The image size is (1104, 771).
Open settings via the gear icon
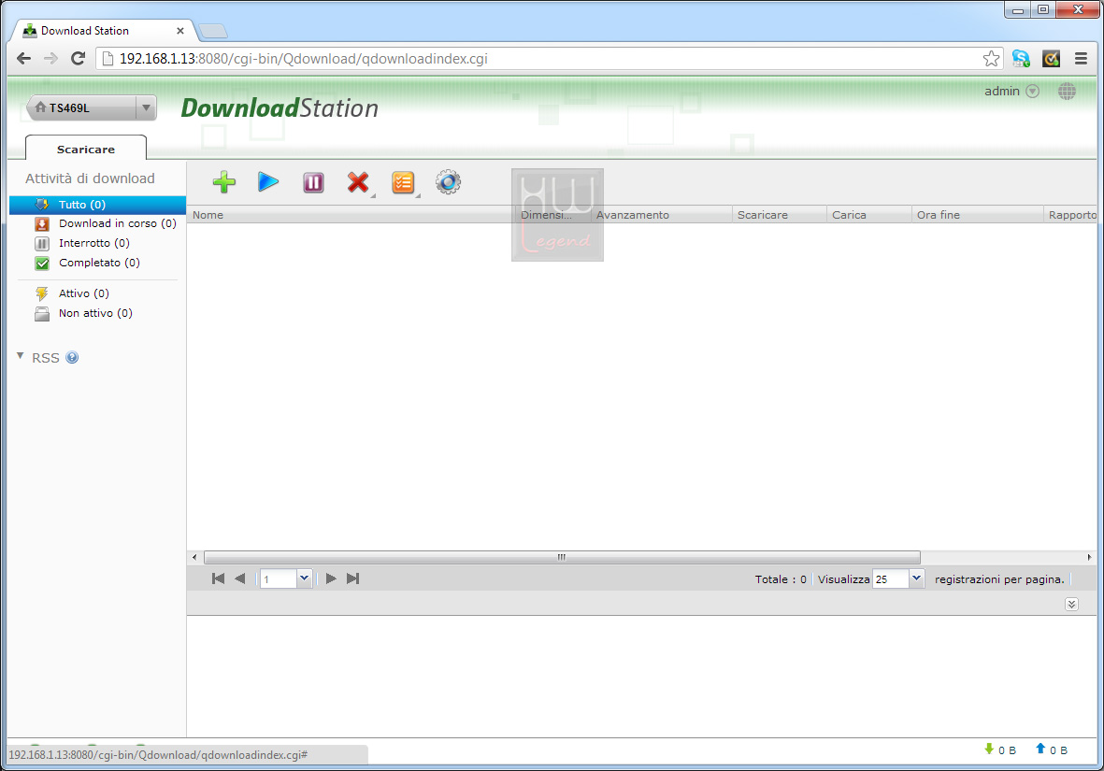tap(448, 182)
